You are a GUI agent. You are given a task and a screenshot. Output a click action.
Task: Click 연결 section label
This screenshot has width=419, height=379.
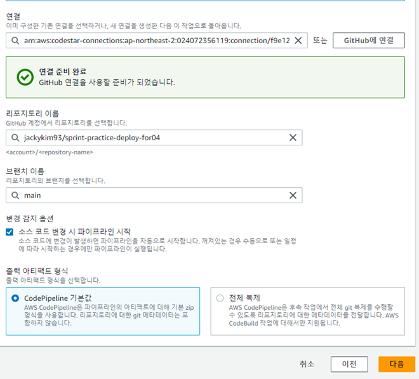click(13, 17)
